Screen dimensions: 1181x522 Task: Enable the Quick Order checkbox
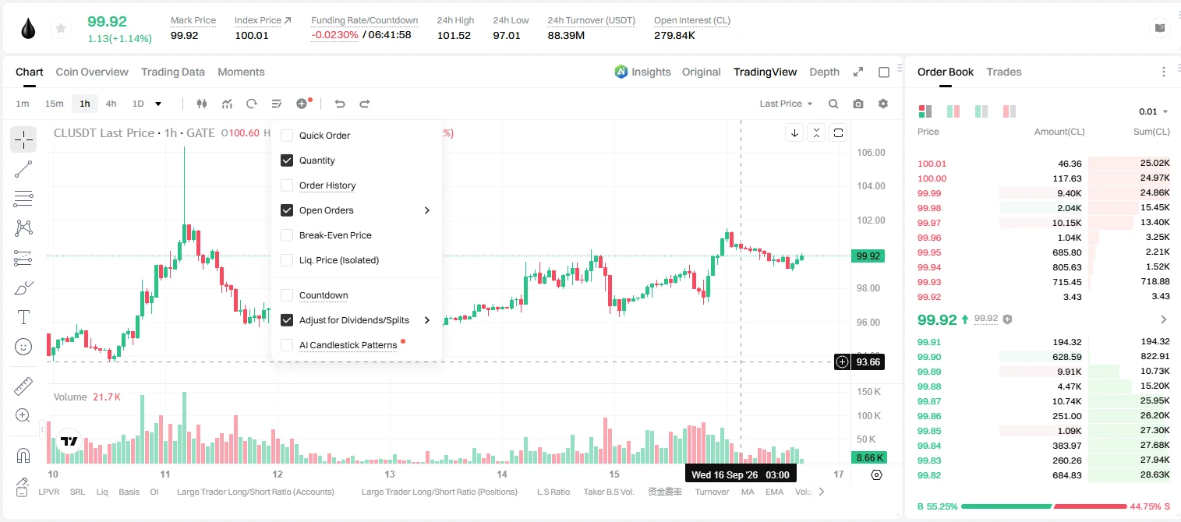click(287, 136)
